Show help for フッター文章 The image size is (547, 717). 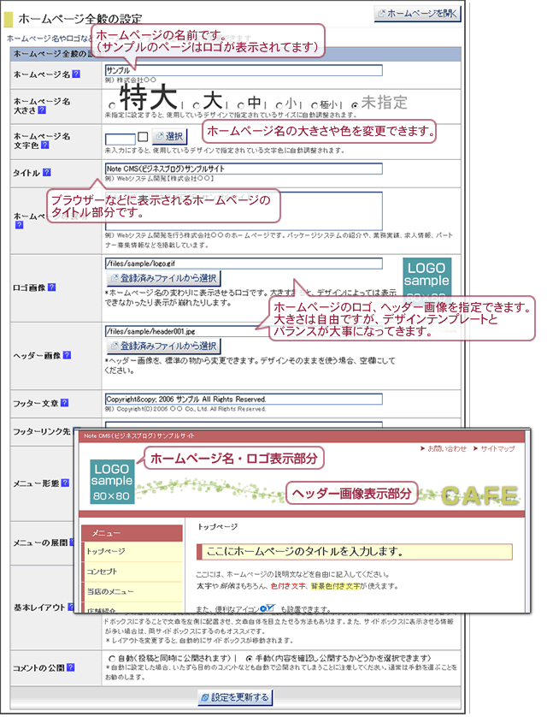(64, 402)
